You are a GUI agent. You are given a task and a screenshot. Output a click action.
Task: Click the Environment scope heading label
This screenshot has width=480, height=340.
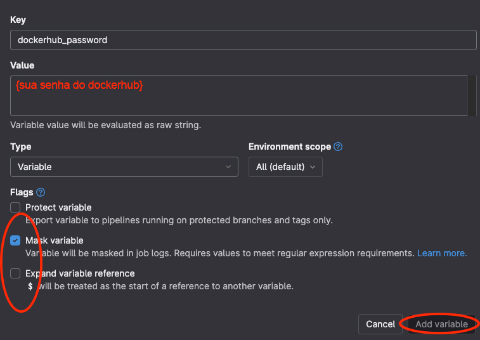[289, 147]
